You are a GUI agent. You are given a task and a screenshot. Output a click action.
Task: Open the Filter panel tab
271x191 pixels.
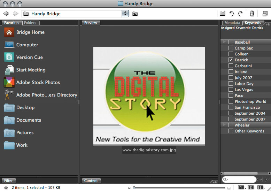click(8, 181)
